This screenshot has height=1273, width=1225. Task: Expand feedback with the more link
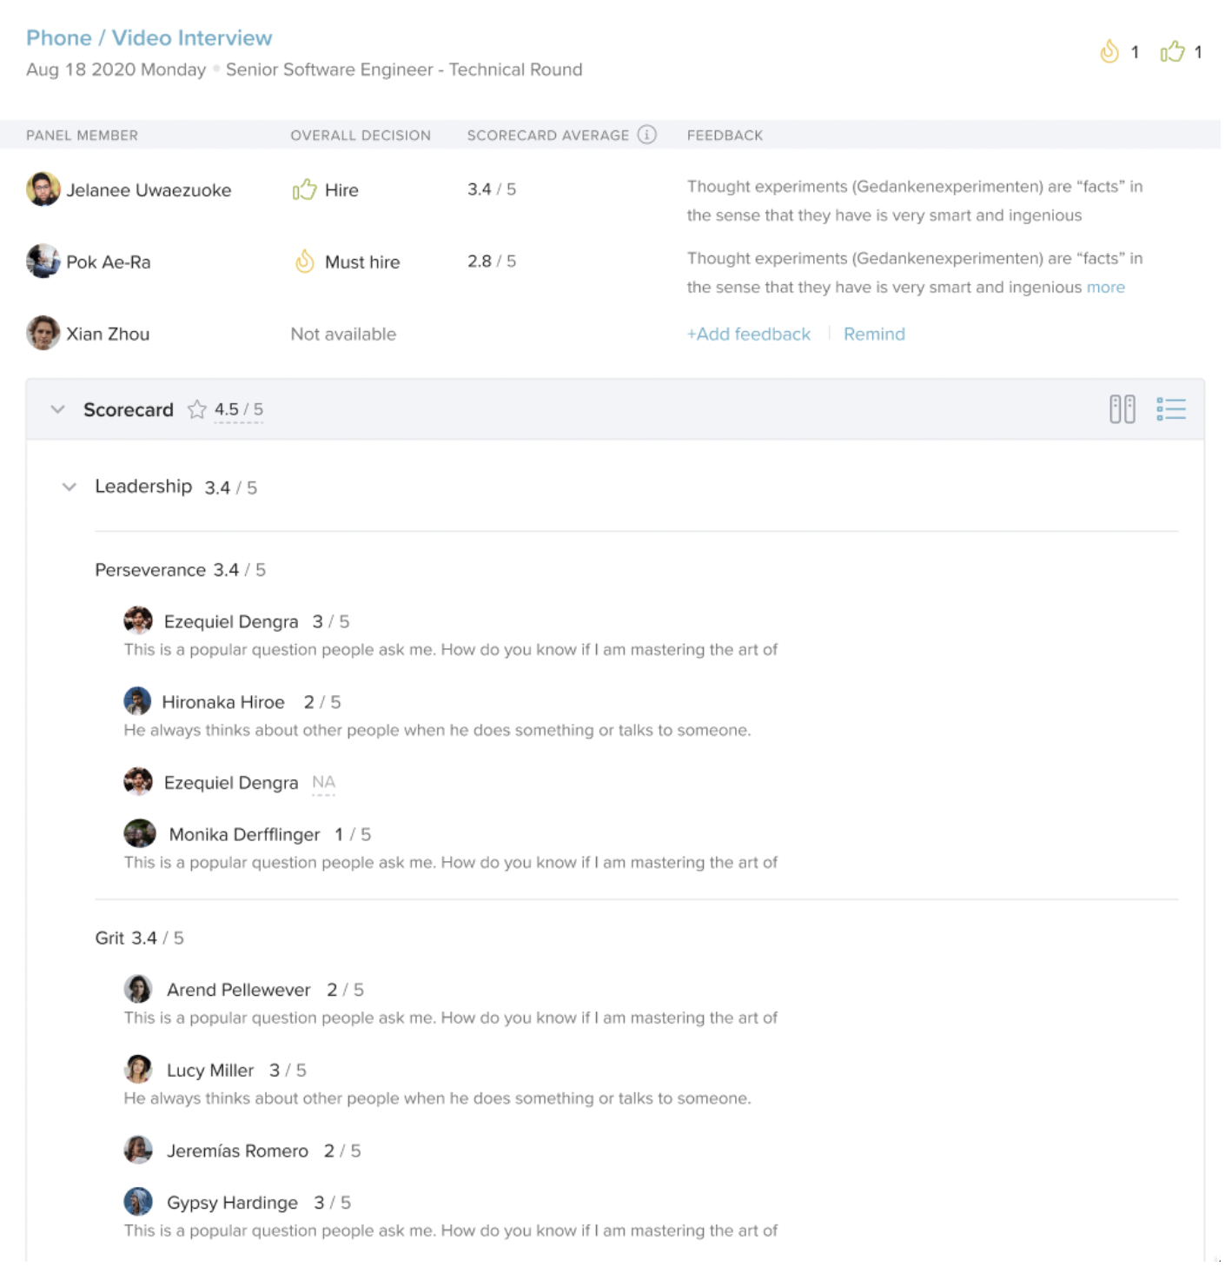(1105, 288)
